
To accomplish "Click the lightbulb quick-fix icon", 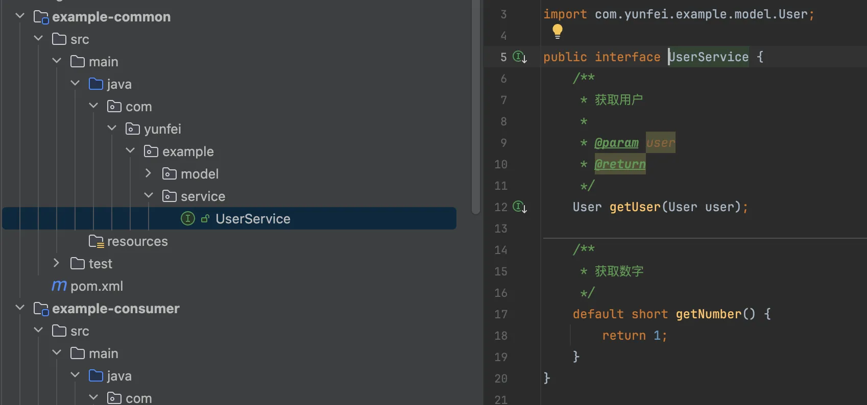I will click(557, 32).
